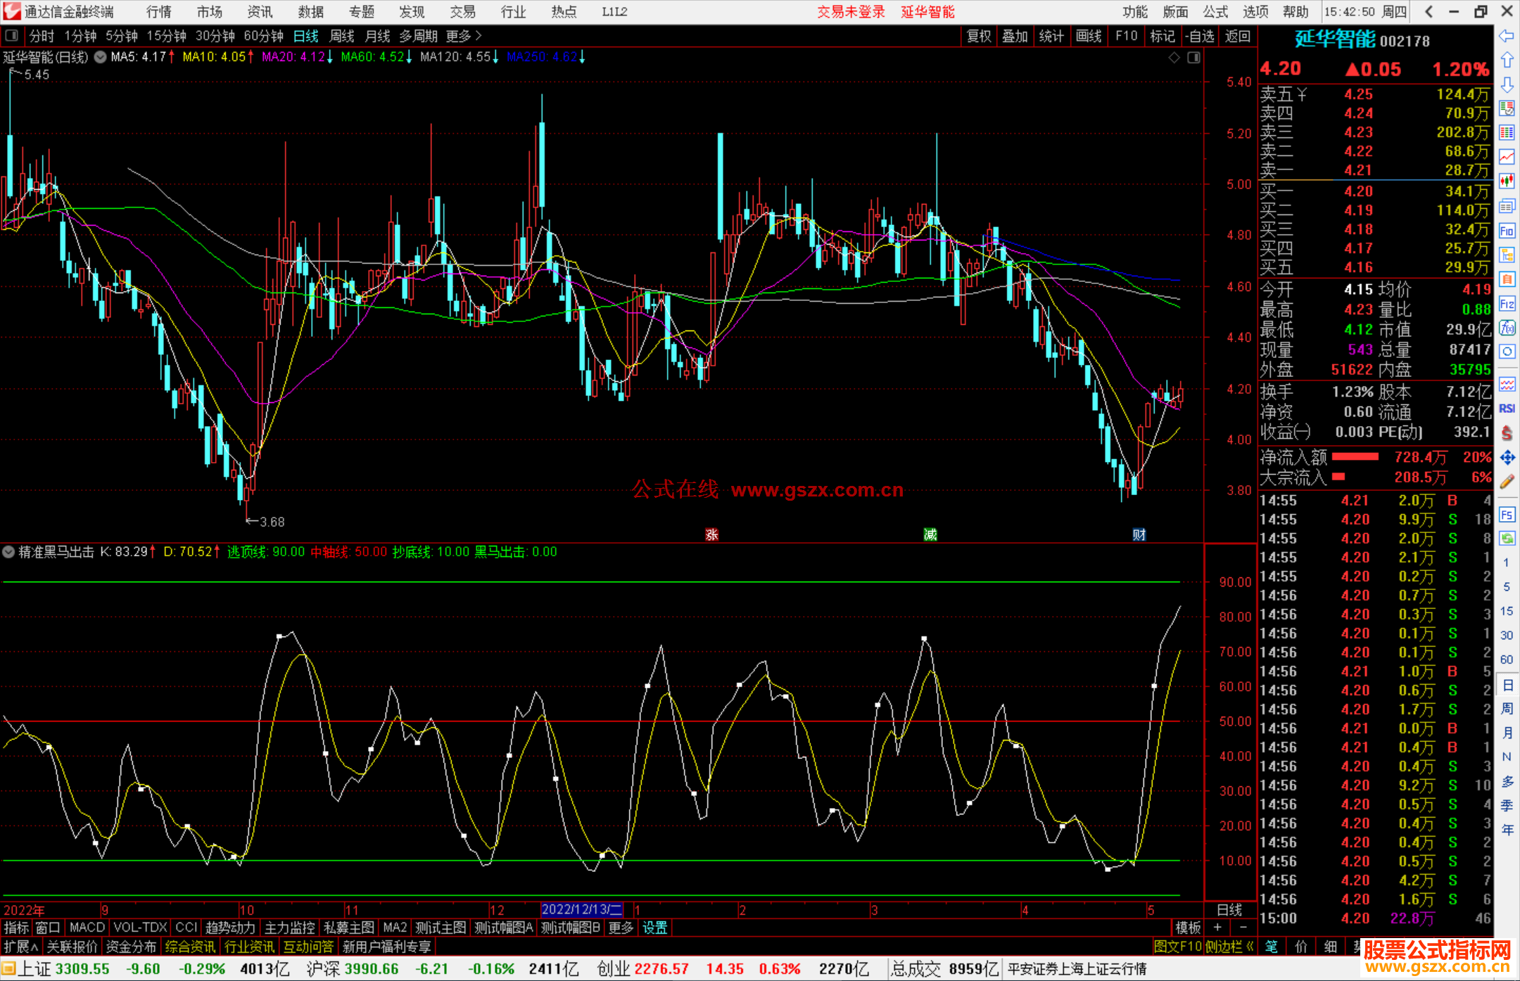Open the F12 trading icon in the right sidebar
Image resolution: width=1520 pixels, height=981 pixels.
tap(1507, 304)
